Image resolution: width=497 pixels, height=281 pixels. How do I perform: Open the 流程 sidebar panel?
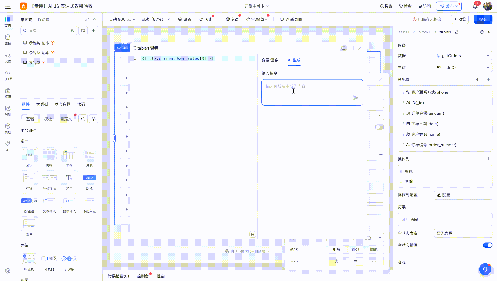pos(8,58)
